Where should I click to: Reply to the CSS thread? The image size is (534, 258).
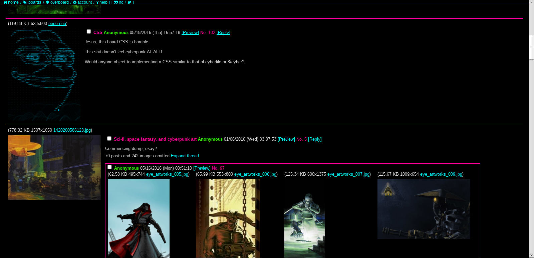click(x=223, y=33)
